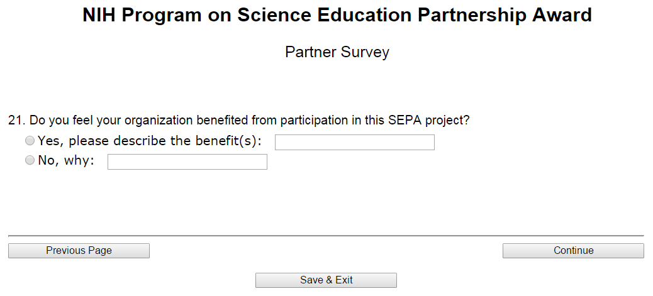Choose the "No, why" radio option
Screen dimensions: 653x296
(30, 161)
